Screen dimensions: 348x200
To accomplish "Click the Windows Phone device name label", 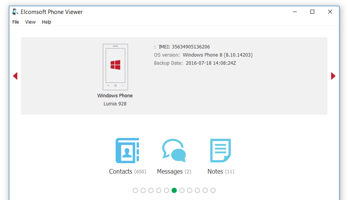I will (115, 96).
